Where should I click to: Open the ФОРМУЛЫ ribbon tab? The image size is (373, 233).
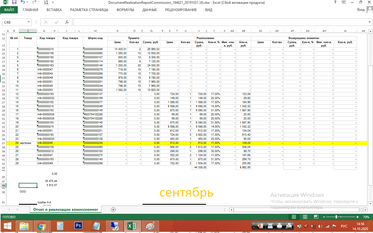click(125, 10)
